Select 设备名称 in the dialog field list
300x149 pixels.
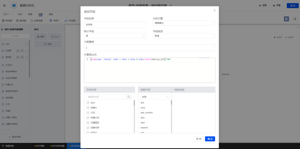[x=95, y=128]
